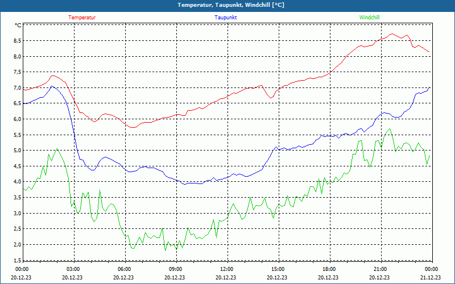
Task: Click the 6,0 y-axis value
Action: pos(18,119)
